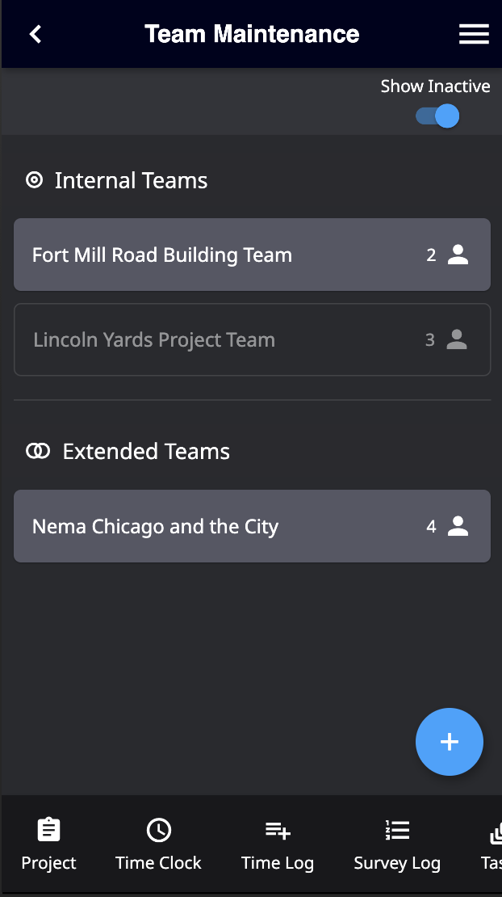Click the partially visible Tasks tab
This screenshot has height=897, width=502.
(x=492, y=845)
